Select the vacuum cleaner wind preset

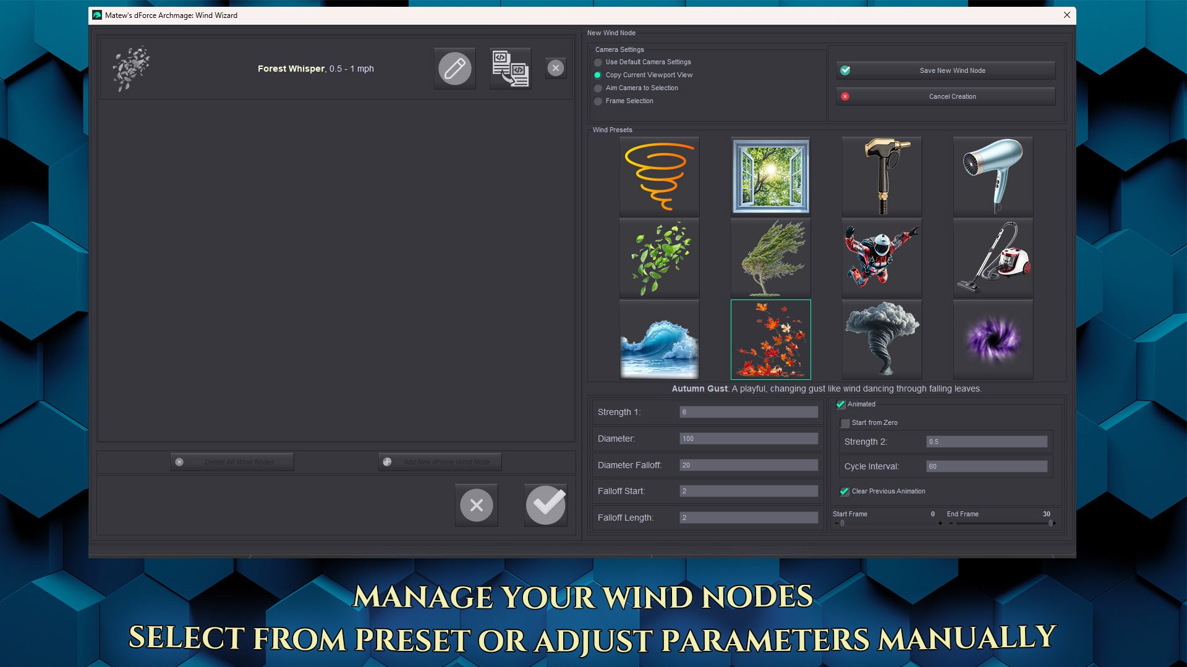tap(993, 258)
